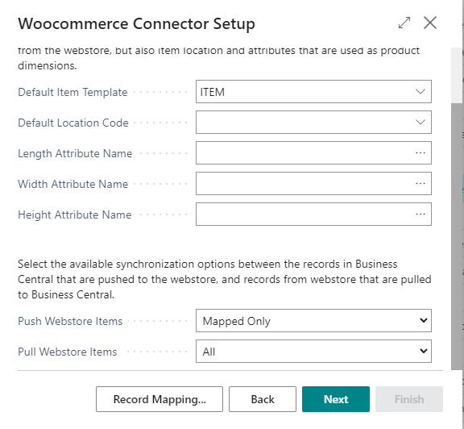The height and width of the screenshot is (429, 464).
Task: Open the Default Location Code dropdown arrow
Action: pyautogui.click(x=420, y=122)
